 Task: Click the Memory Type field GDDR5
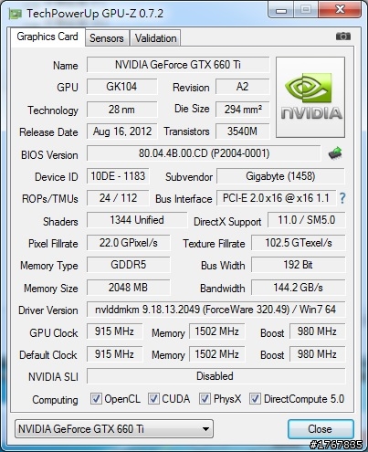[x=129, y=265]
